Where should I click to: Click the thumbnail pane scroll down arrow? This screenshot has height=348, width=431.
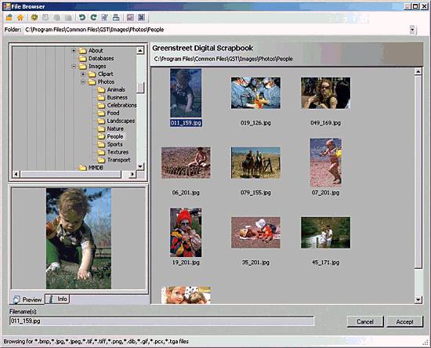coord(418,299)
